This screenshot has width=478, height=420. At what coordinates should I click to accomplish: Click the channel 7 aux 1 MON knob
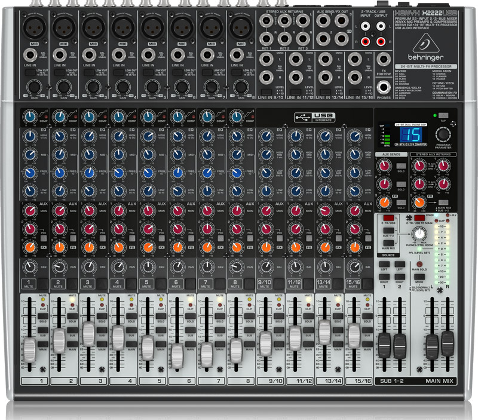click(207, 211)
